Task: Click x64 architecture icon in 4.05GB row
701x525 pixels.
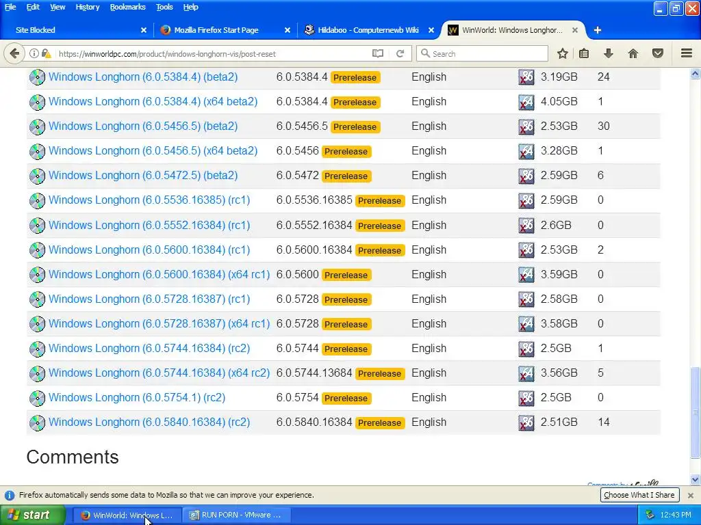Action: point(526,103)
